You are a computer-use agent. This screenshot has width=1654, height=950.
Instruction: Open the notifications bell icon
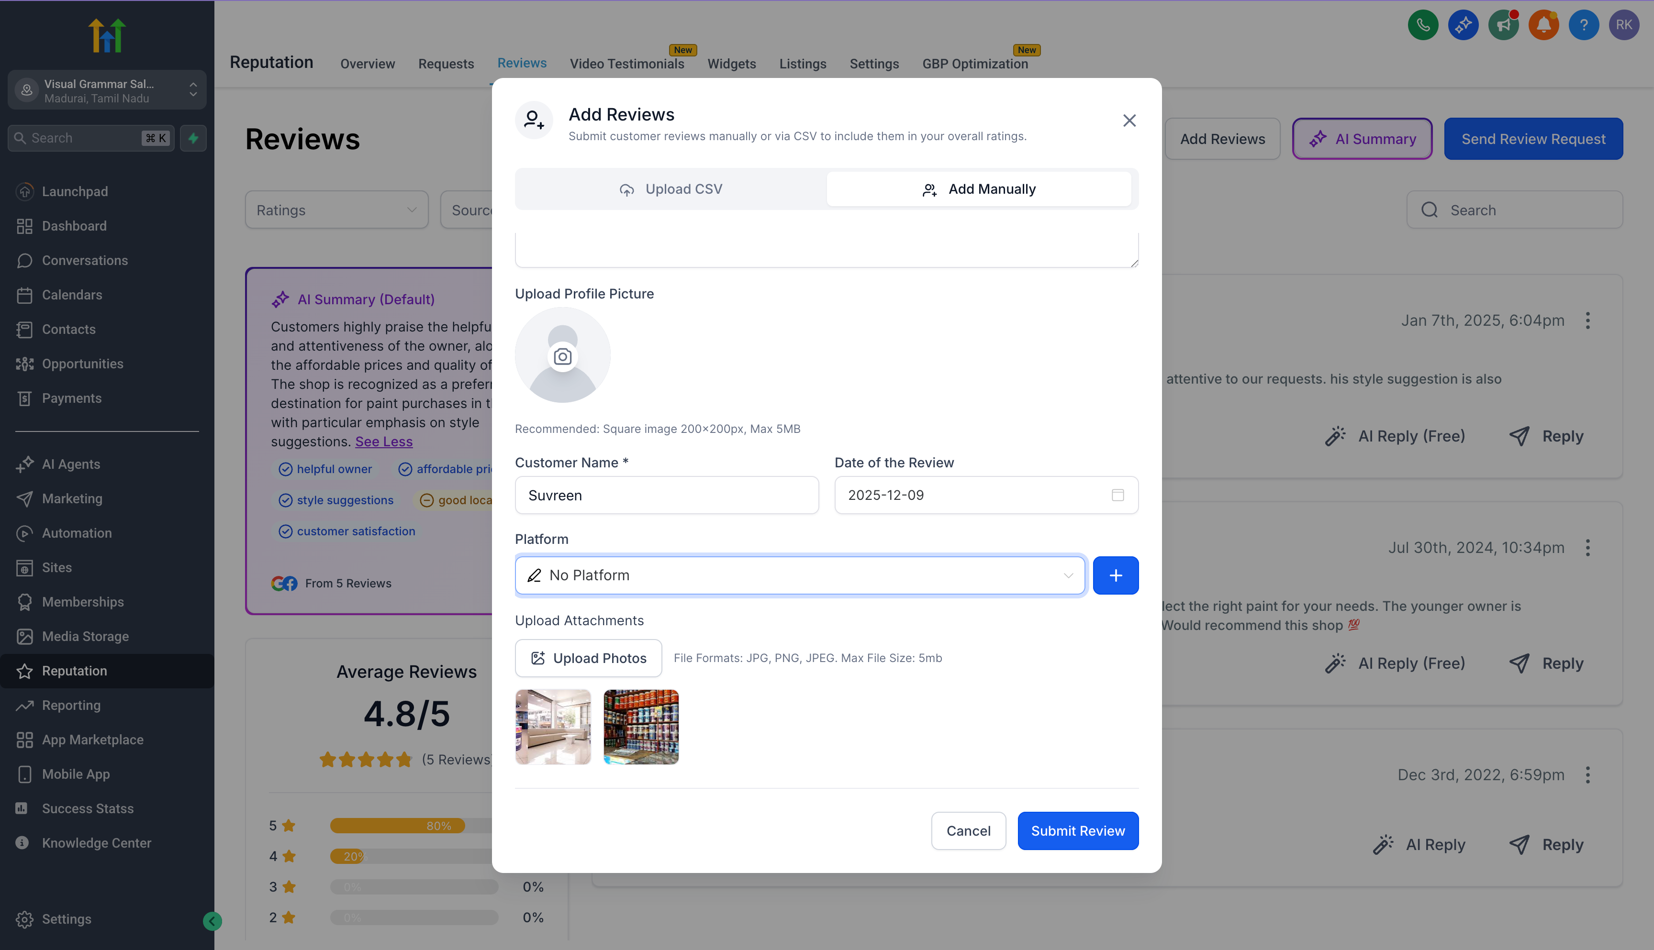tap(1544, 25)
